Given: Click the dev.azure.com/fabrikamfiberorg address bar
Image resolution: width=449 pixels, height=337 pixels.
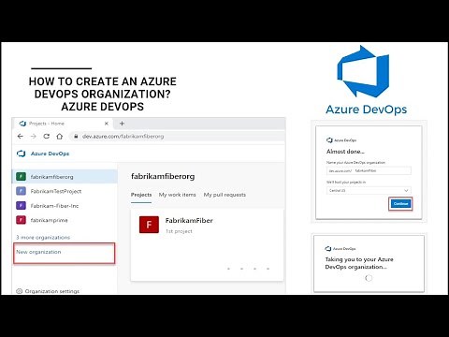Looking at the screenshot, I should (x=177, y=137).
